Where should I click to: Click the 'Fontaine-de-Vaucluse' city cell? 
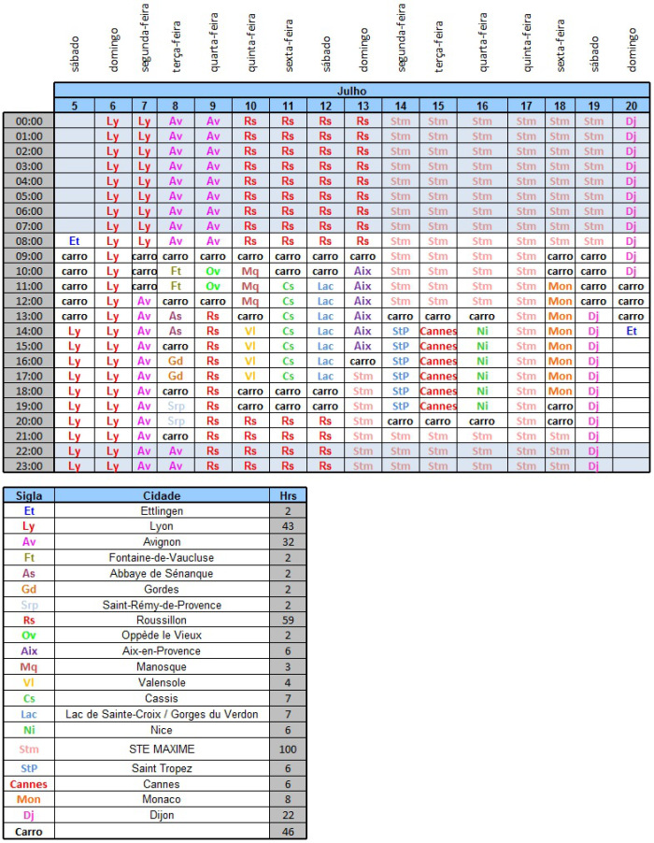click(162, 558)
